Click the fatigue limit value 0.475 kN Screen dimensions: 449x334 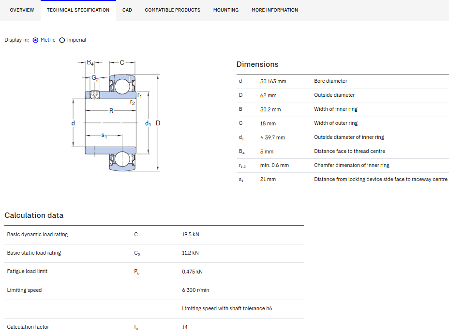coord(192,272)
